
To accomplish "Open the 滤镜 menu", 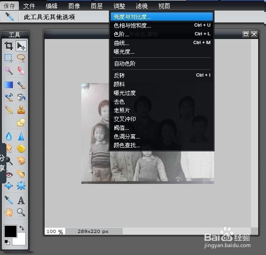I will (141, 6).
